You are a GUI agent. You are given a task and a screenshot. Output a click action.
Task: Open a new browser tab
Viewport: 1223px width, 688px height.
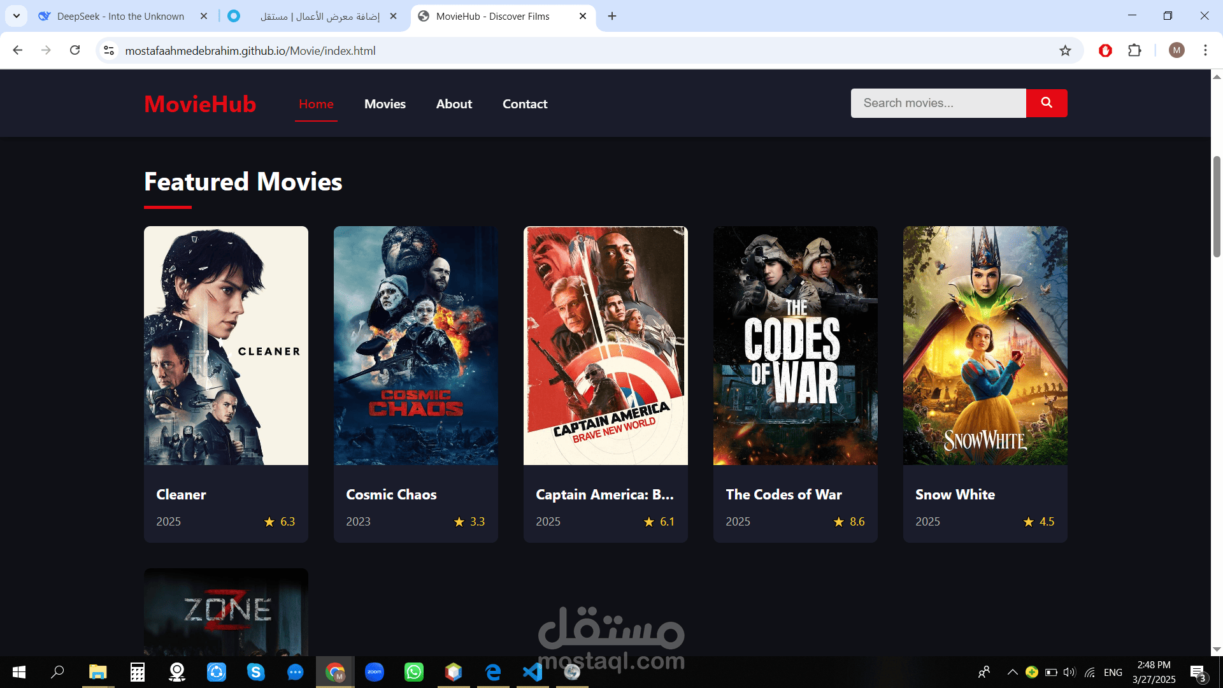tap(612, 16)
